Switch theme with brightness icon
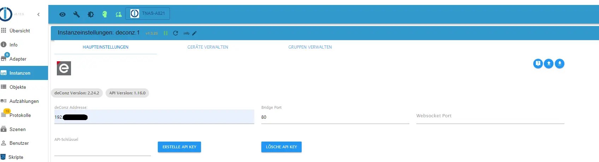 91,14
